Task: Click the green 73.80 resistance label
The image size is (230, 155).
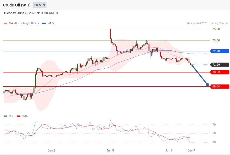Action: click(x=216, y=40)
